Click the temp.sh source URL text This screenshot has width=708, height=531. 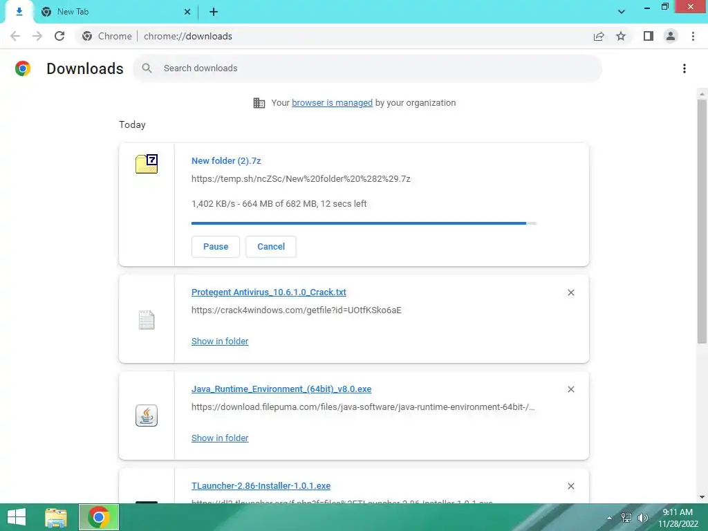click(301, 179)
